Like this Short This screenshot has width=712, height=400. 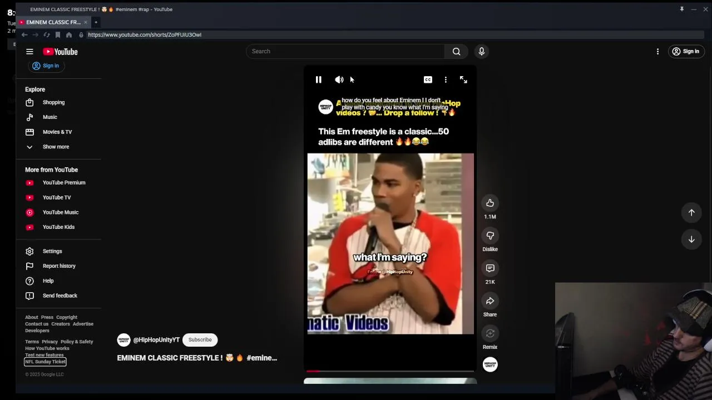[x=490, y=203]
